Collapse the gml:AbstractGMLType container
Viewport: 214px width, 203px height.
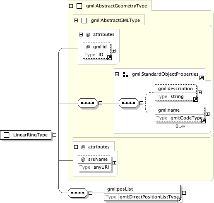[76, 21]
